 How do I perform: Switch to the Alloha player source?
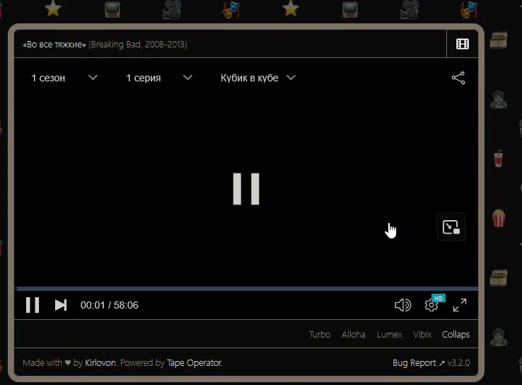[x=354, y=334]
